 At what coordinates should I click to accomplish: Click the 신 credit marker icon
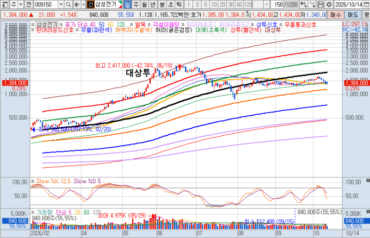90,4
